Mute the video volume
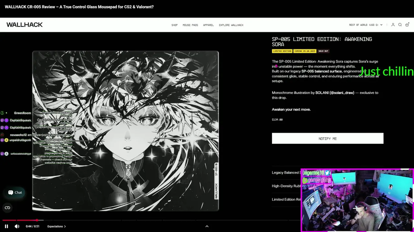This screenshot has width=414, height=232. (17, 226)
